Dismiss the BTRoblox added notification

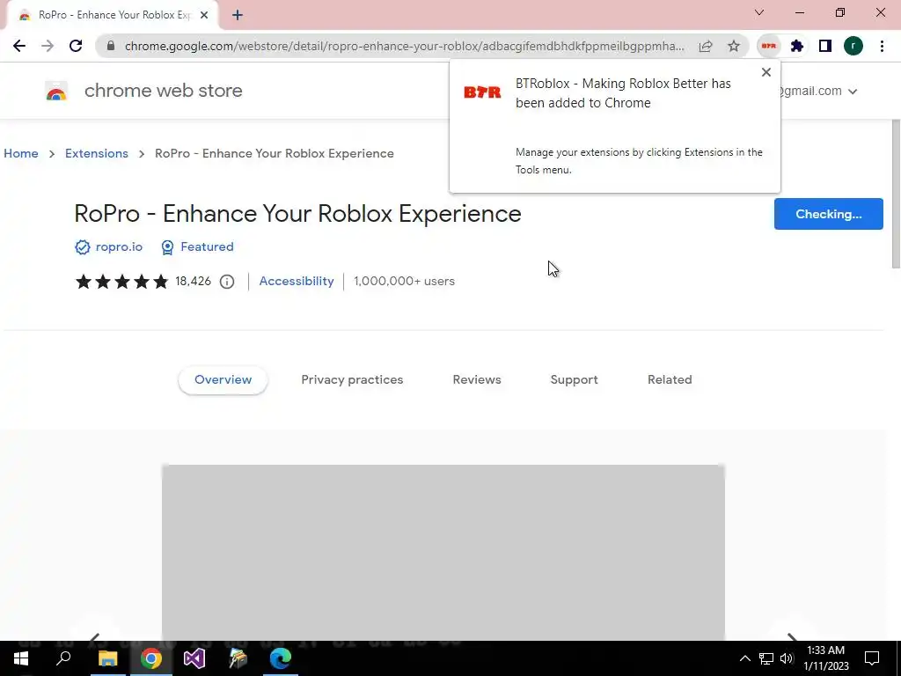coord(766,72)
